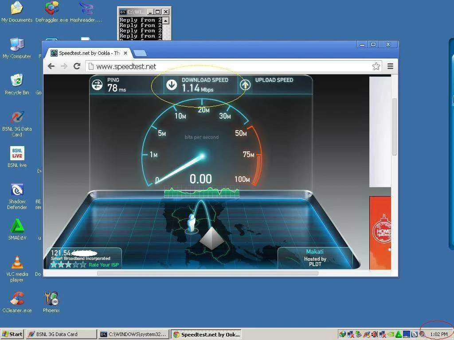Screen dimensions: 454x340
Task: Click the Smart Broadband Incorporated label
Action: [81, 259]
